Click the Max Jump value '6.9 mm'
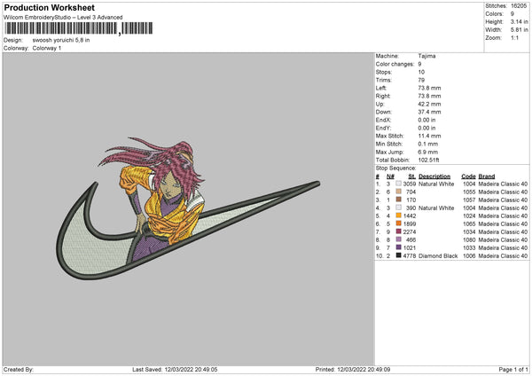Image resolution: width=532 pixels, height=376 pixels. coord(428,152)
